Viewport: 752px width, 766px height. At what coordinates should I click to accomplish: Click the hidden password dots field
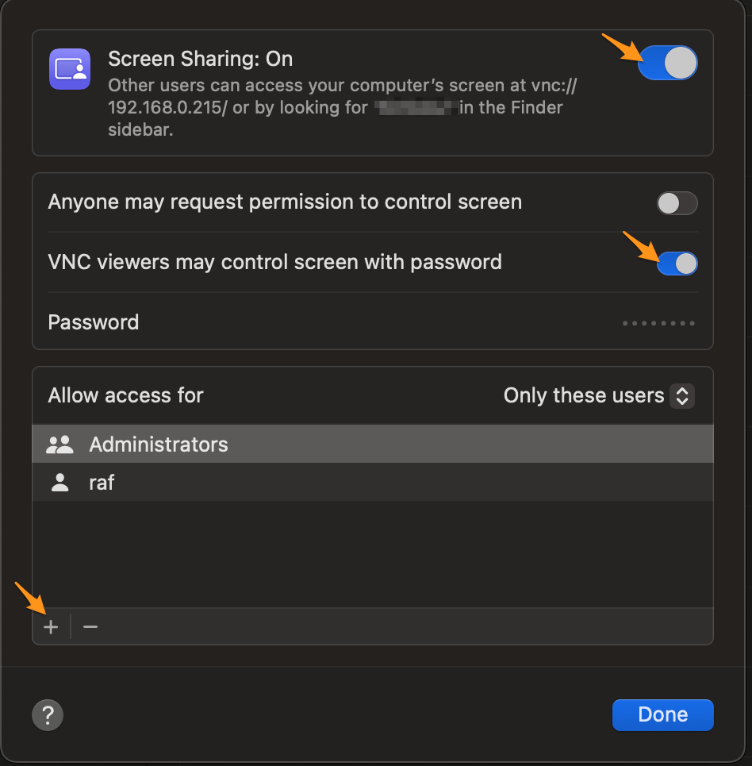(x=658, y=322)
